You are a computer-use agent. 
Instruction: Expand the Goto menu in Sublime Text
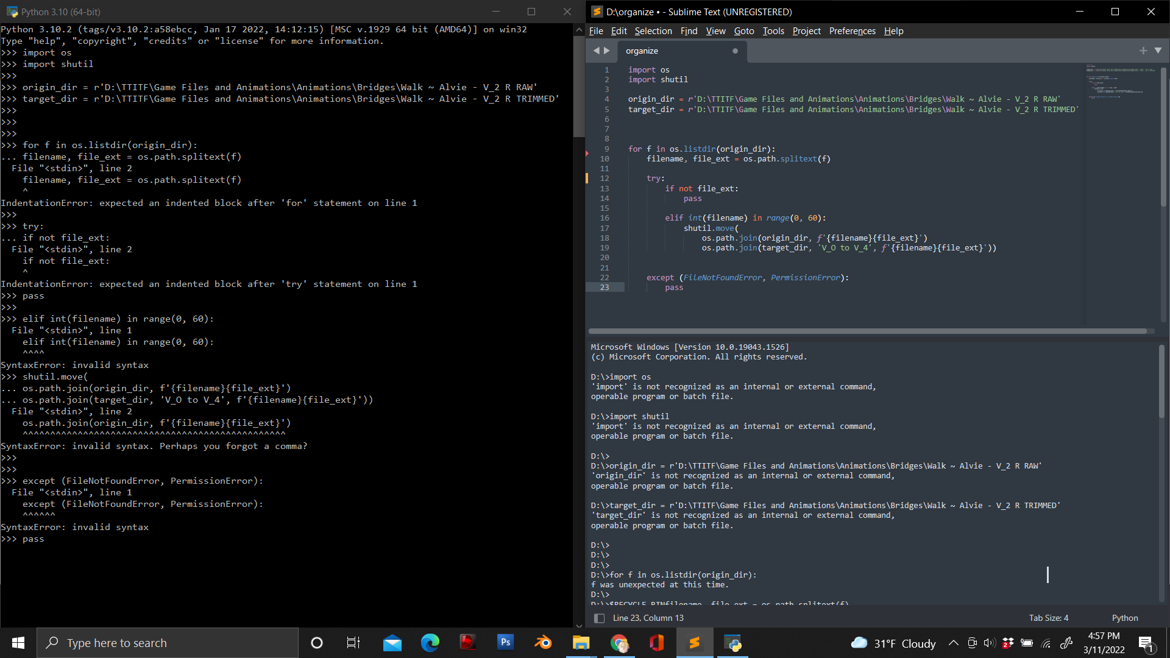tap(743, 30)
